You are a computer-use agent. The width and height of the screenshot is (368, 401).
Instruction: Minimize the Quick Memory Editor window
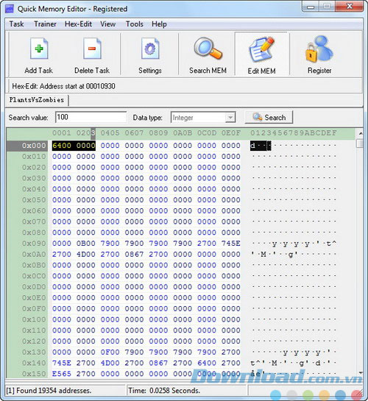coord(311,7)
